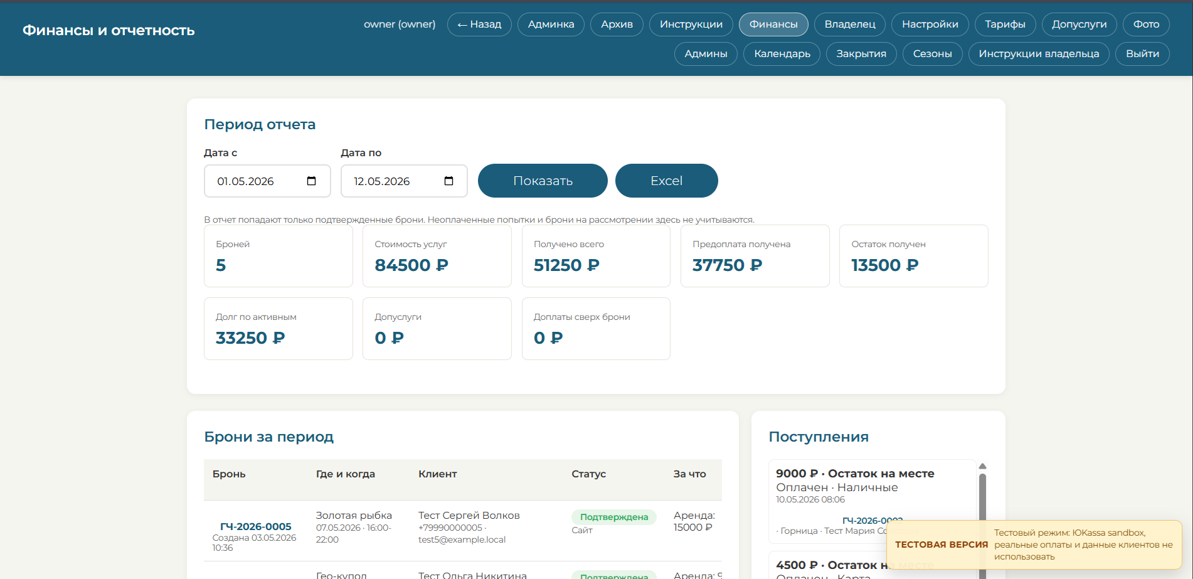Click the "owner (owner)" user label
Screen dimensions: 1193x579
tap(400, 24)
